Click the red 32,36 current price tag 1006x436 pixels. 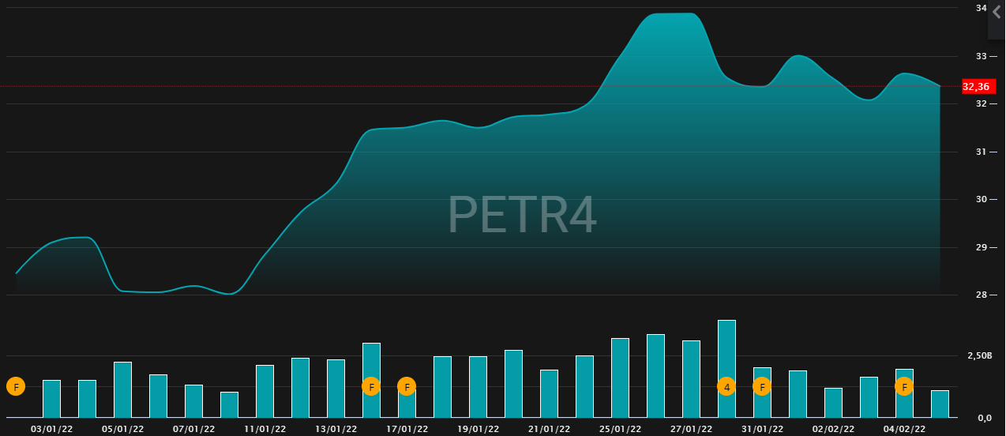(x=978, y=87)
